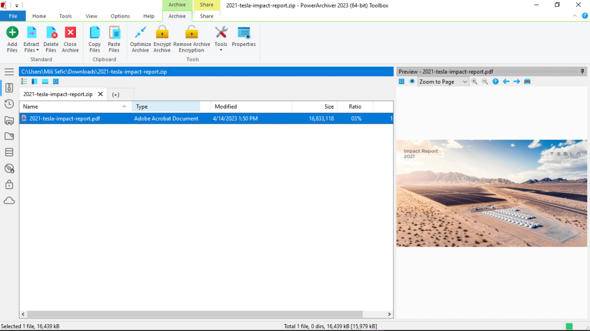Click the Optimize Archive icon
Screen dimensions: 590x331
pyautogui.click(x=141, y=33)
